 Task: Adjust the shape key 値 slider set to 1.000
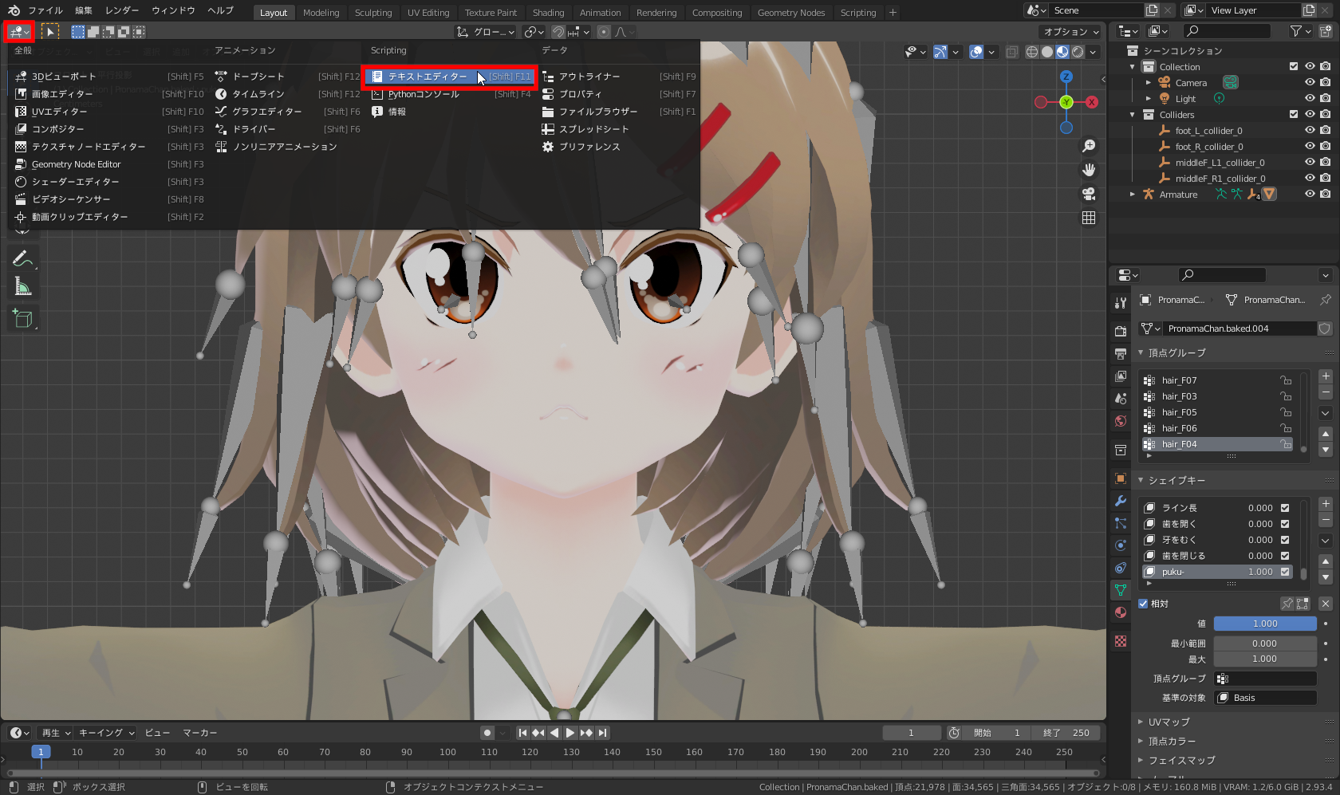click(1265, 624)
